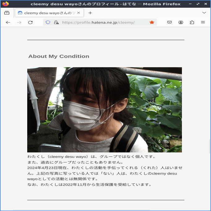Open tracking protection shield panel
211x211 pixels.
pyautogui.click(x=48, y=22)
